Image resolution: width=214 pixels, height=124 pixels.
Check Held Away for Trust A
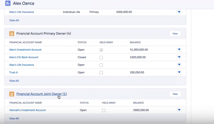(101, 72)
